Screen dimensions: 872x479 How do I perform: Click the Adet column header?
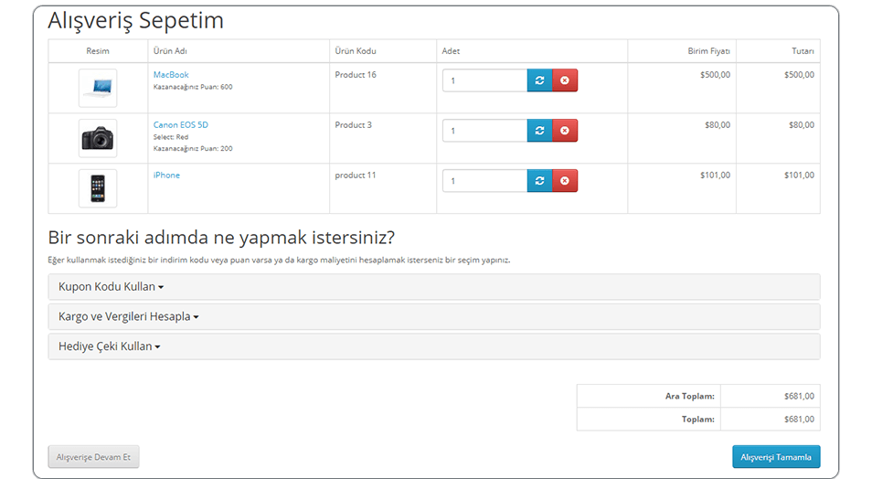click(x=451, y=50)
